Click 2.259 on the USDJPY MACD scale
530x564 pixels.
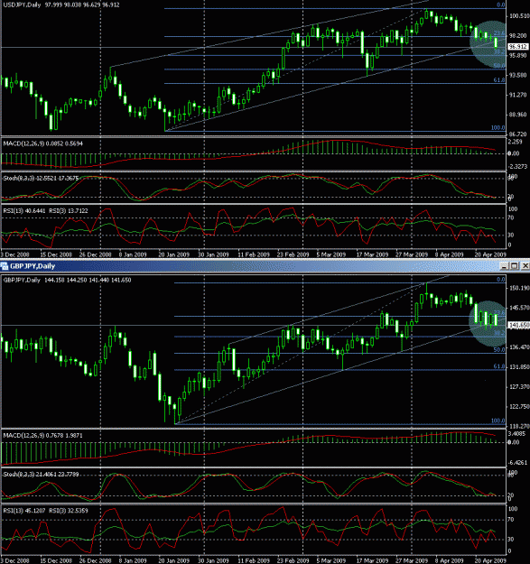pos(516,142)
